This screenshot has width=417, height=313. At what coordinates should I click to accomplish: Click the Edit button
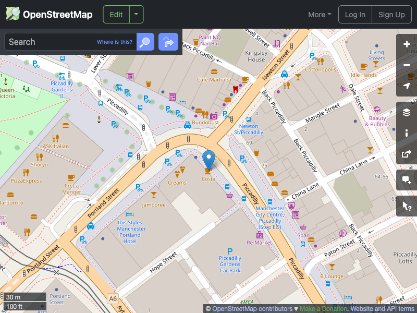click(116, 14)
